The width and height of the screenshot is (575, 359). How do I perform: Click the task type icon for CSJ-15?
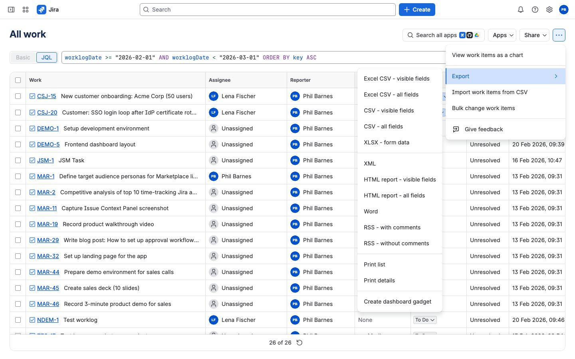point(32,96)
